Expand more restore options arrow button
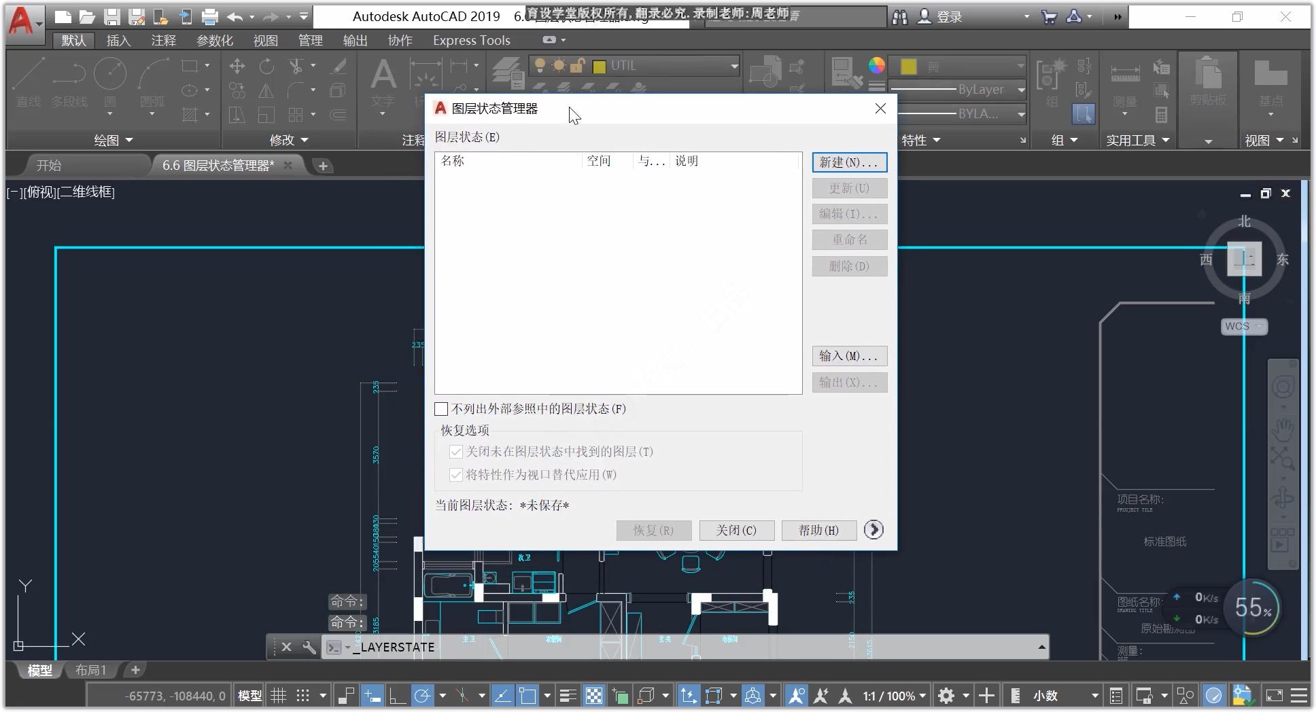 pos(873,529)
